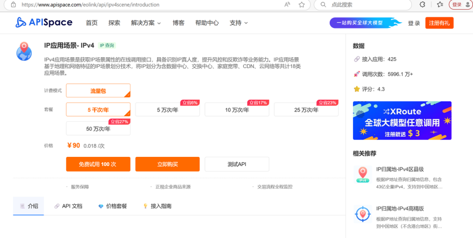Switch to the 介绍 tab

tap(29, 206)
